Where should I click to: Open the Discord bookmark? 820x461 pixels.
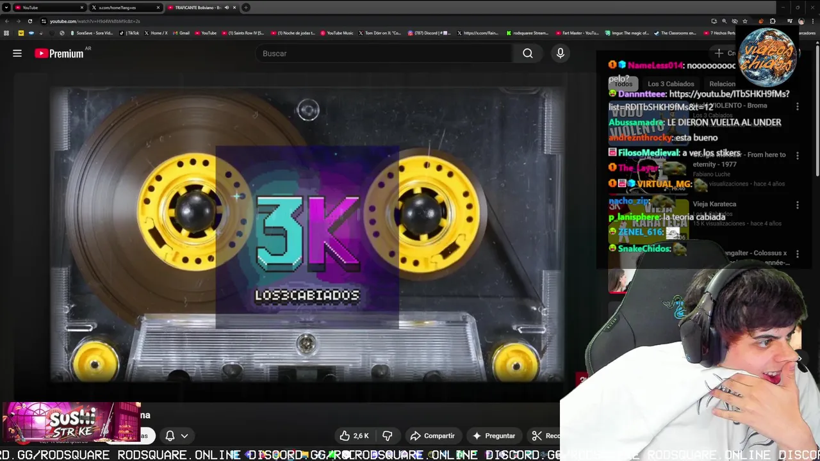tap(429, 33)
